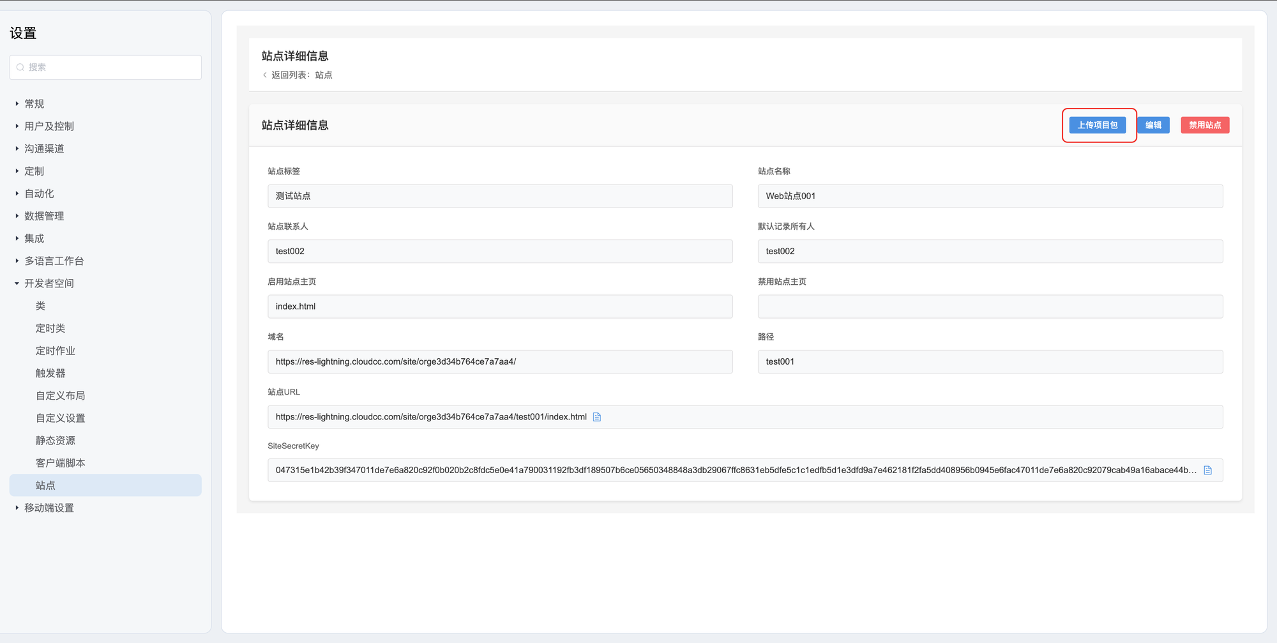Expand the 移动端设置 section
The width and height of the screenshot is (1277, 643).
pos(17,508)
